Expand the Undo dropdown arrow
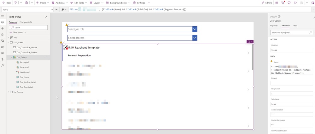 [21, 3]
